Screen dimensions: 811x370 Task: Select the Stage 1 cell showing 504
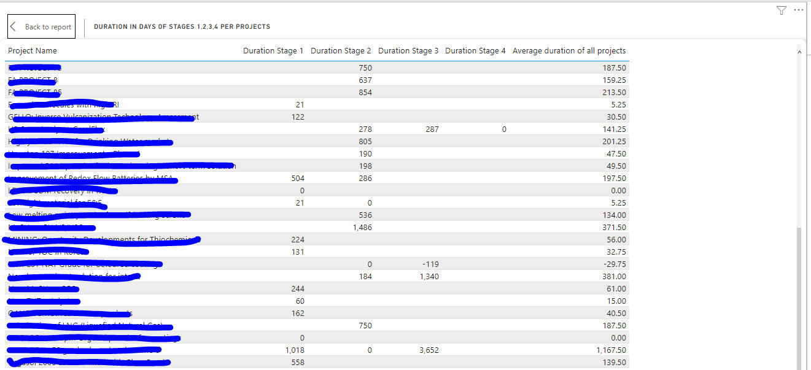(x=298, y=179)
